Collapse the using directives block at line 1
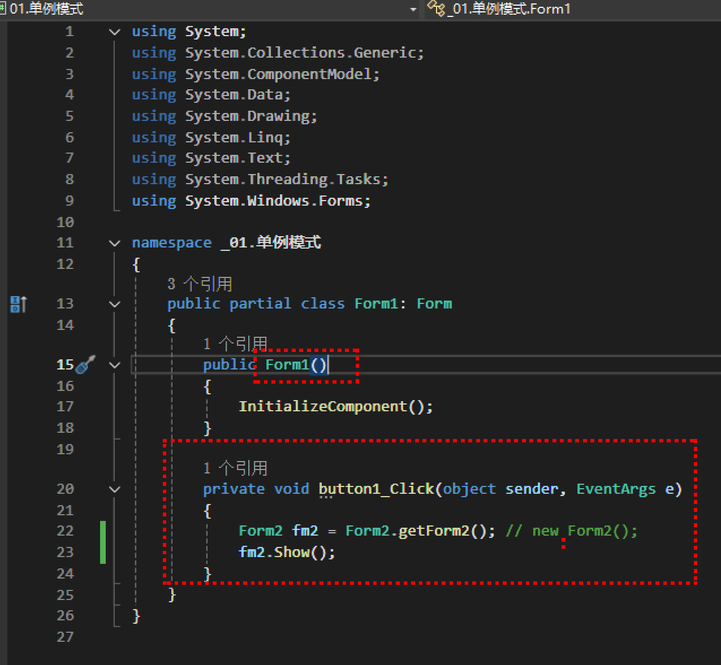721x665 pixels. tap(115, 32)
